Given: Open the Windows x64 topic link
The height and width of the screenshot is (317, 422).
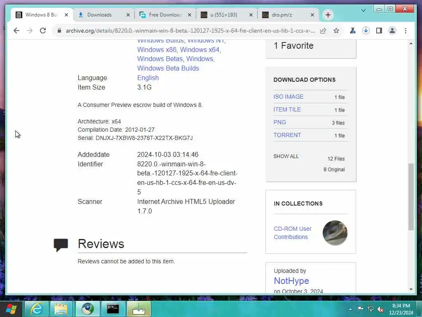Looking at the screenshot, I should [x=199, y=50].
